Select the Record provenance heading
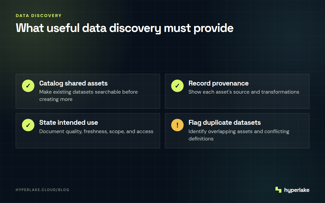The height and width of the screenshot is (203, 325). [219, 83]
